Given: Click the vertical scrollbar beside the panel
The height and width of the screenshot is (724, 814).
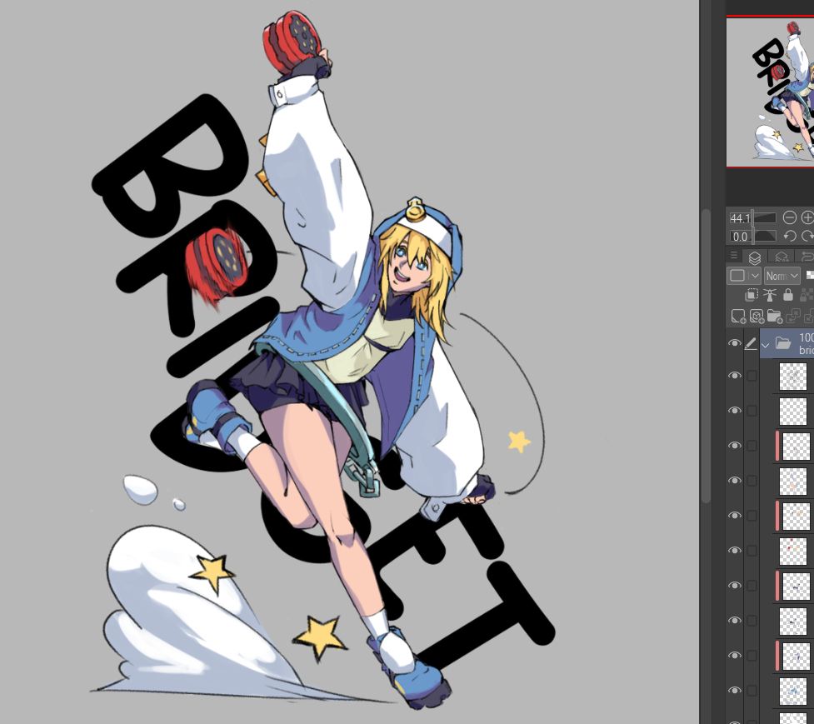Looking at the screenshot, I should [x=706, y=356].
